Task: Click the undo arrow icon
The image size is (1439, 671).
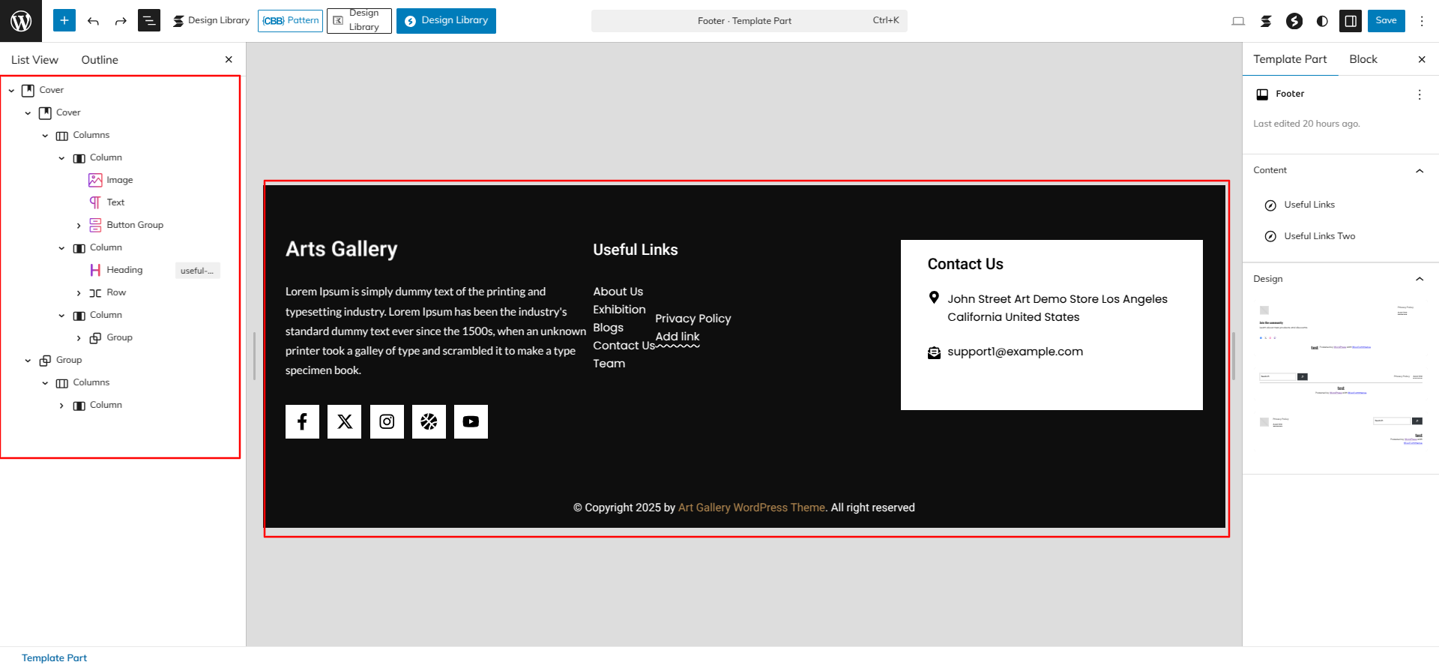Action: click(93, 21)
